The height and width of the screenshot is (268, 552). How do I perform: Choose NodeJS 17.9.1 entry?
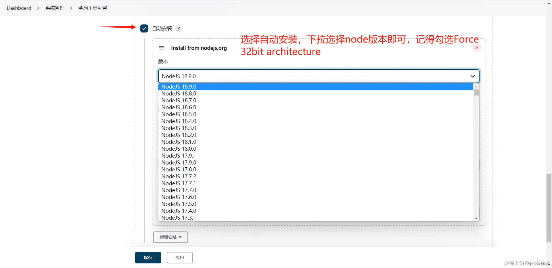click(x=316, y=156)
